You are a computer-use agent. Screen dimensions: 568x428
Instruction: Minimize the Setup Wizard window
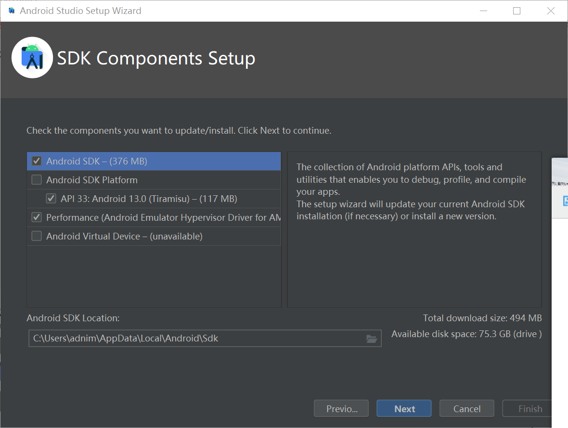[x=482, y=11]
